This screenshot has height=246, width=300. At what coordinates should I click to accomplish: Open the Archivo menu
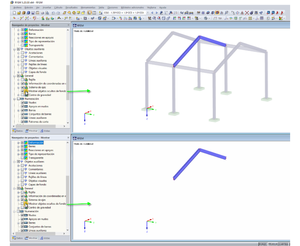(17, 7)
